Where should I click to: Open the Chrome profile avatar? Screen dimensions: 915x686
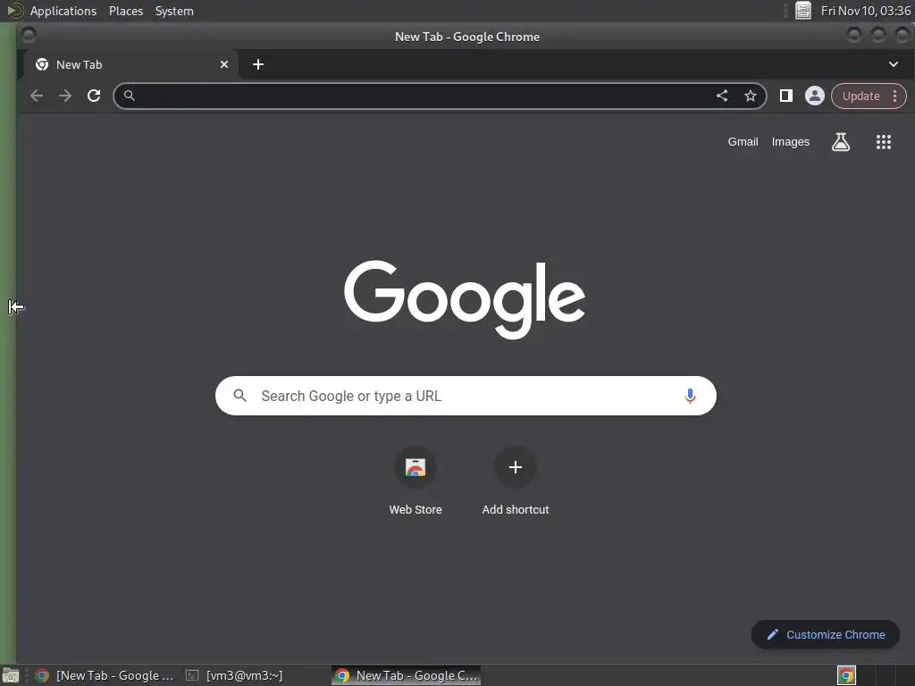coord(815,96)
